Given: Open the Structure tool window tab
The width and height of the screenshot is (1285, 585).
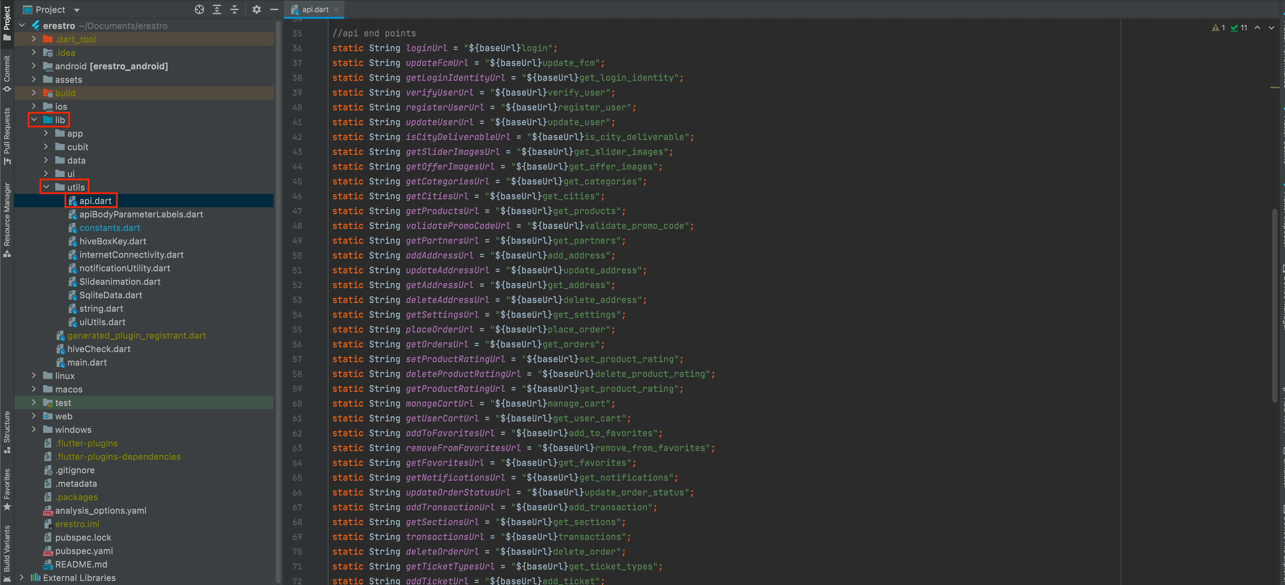Looking at the screenshot, I should 7,432.
